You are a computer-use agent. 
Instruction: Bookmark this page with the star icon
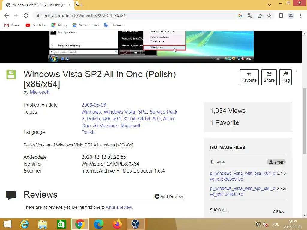coord(269,16)
